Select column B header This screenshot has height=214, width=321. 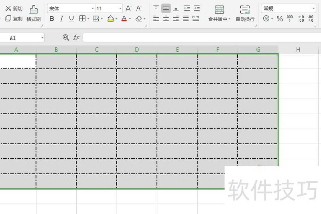[x=56, y=50]
